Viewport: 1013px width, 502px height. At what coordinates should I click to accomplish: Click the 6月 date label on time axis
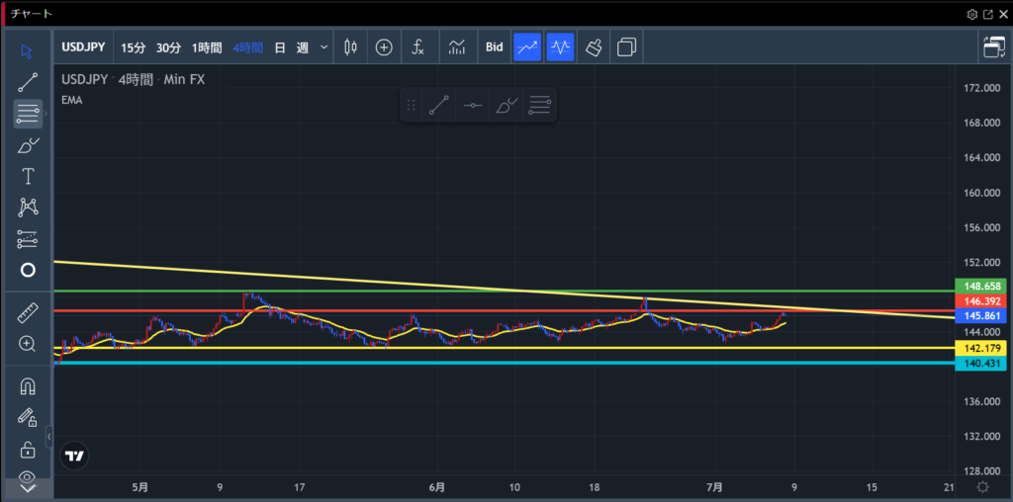436,487
